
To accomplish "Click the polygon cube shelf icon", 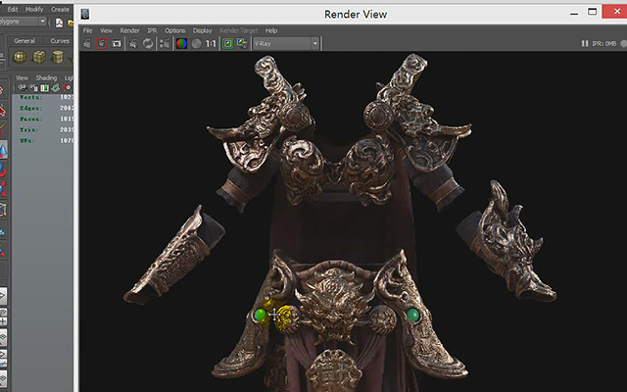I will pyautogui.click(x=39, y=57).
